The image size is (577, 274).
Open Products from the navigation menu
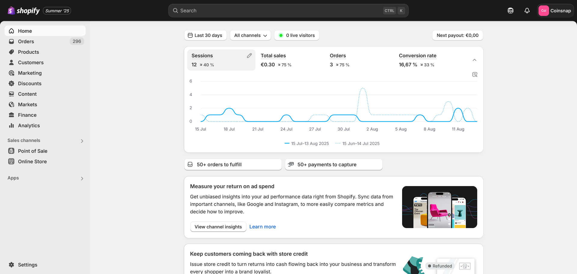click(28, 52)
